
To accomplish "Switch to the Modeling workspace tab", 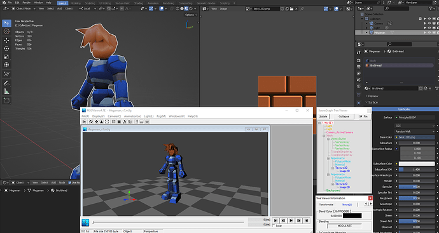I will tap(75, 3).
